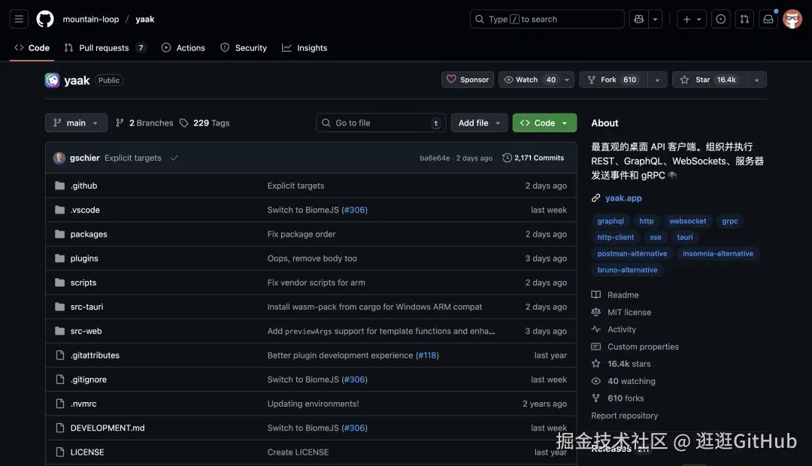Switch to the Insights tab
This screenshot has width=812, height=466.
(304, 47)
